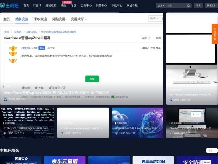This screenshot has width=218, height=164.
Task: Click the WordPress avatar icon beside 主机吧 2026-7-20
Action: tap(5, 99)
